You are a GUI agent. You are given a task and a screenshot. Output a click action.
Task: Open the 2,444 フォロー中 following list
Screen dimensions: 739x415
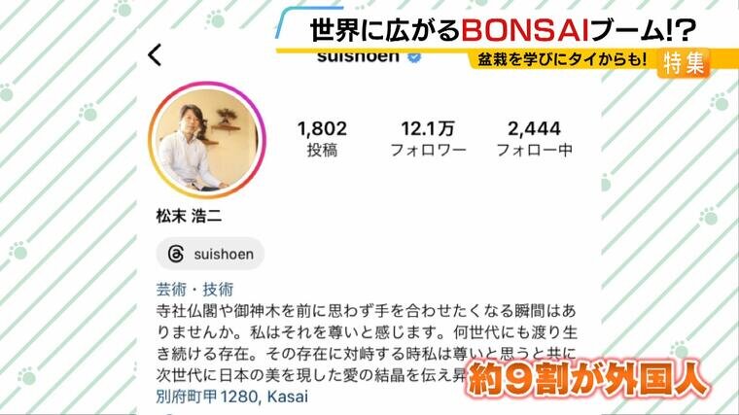(535, 138)
